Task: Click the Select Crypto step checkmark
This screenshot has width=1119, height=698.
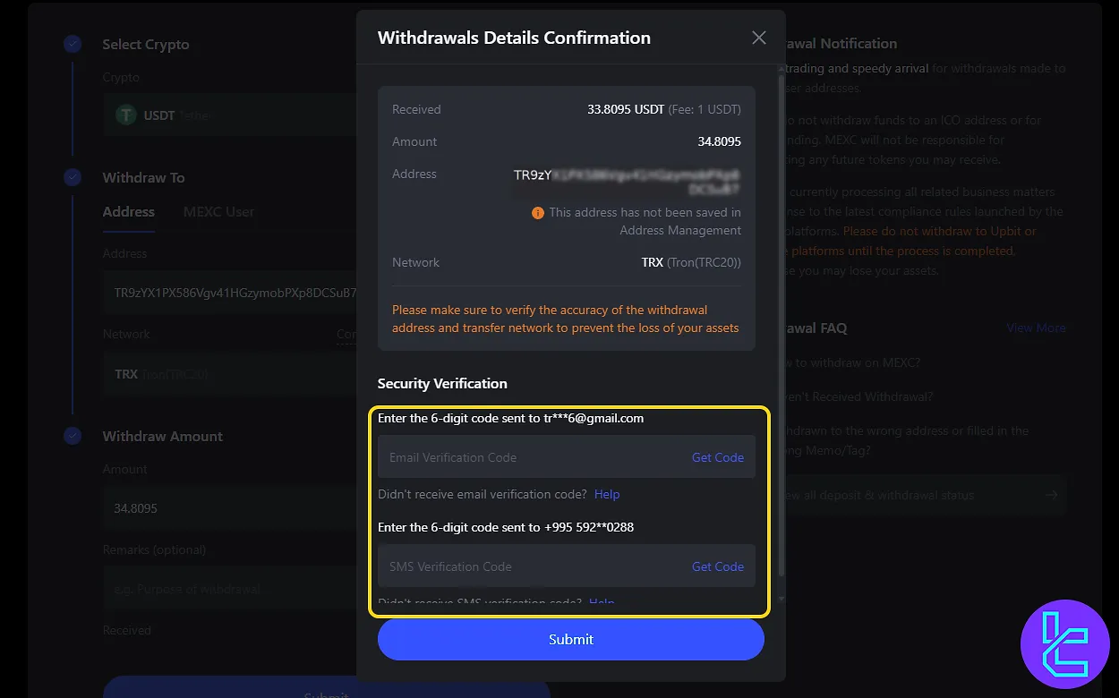Action: click(73, 44)
